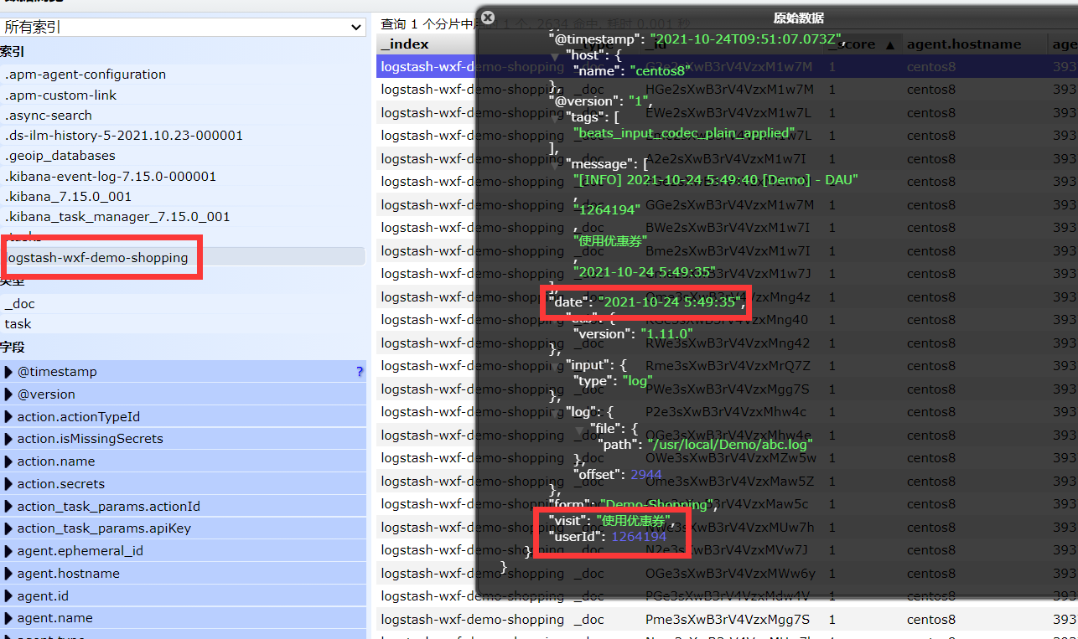
Task: Collapse the "log" object in the JSON
Action: pos(554,412)
